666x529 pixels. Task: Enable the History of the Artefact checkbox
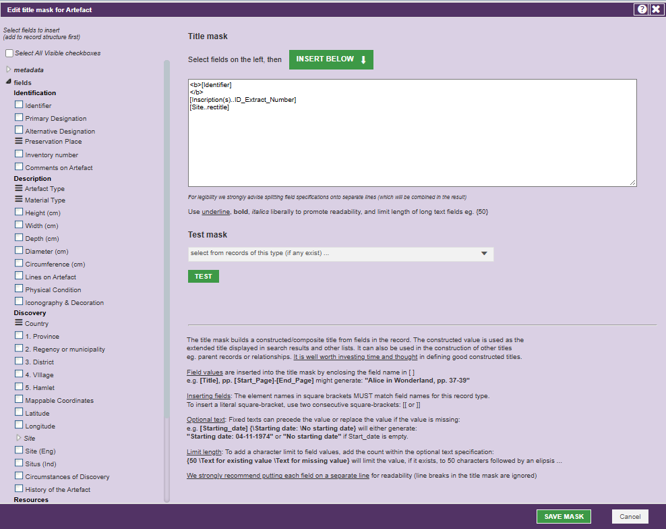click(x=19, y=489)
